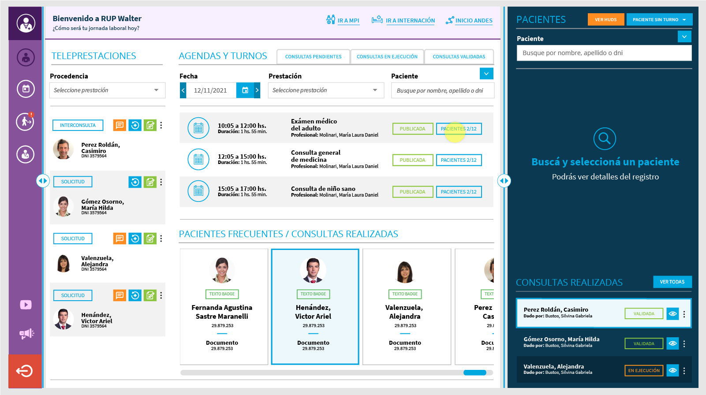Click the green edit icon for Gómez Osorno

[x=150, y=182]
